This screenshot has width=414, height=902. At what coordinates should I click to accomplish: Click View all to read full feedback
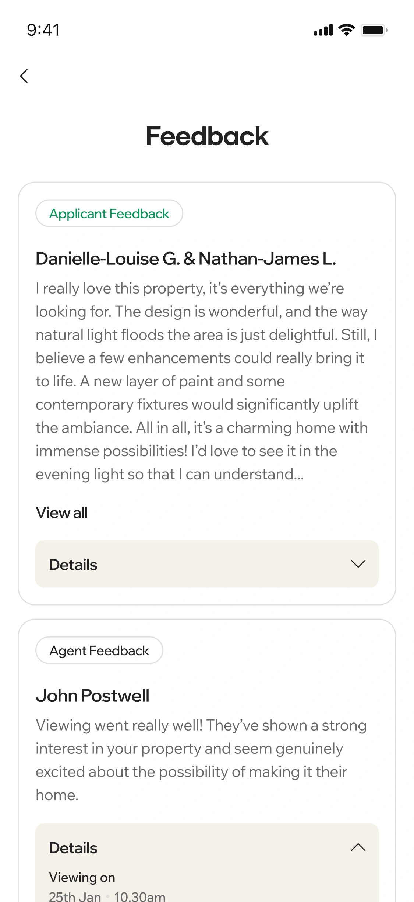point(62,513)
